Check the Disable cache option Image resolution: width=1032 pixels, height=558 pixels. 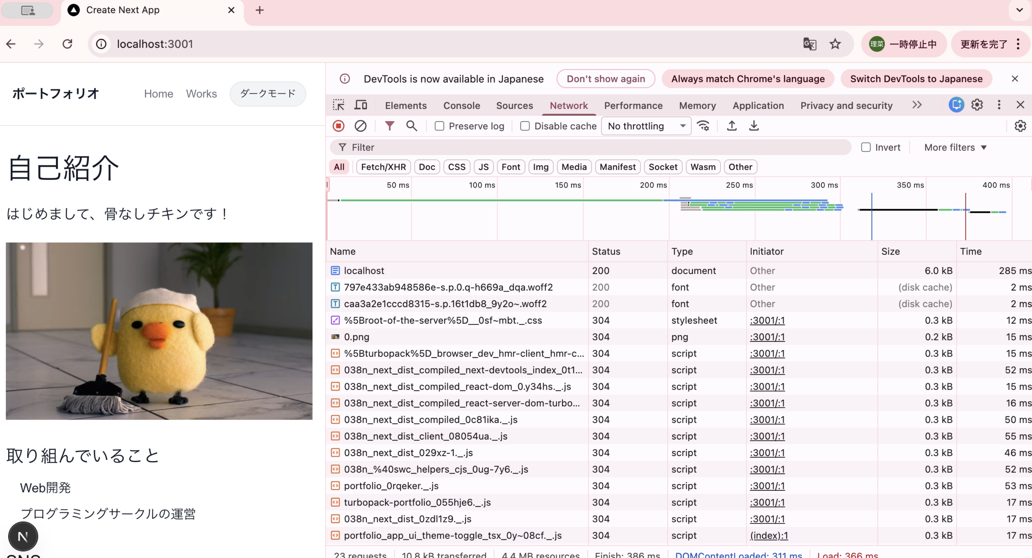pos(525,126)
